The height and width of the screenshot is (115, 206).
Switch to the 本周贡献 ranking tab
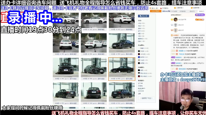(x=183, y=11)
